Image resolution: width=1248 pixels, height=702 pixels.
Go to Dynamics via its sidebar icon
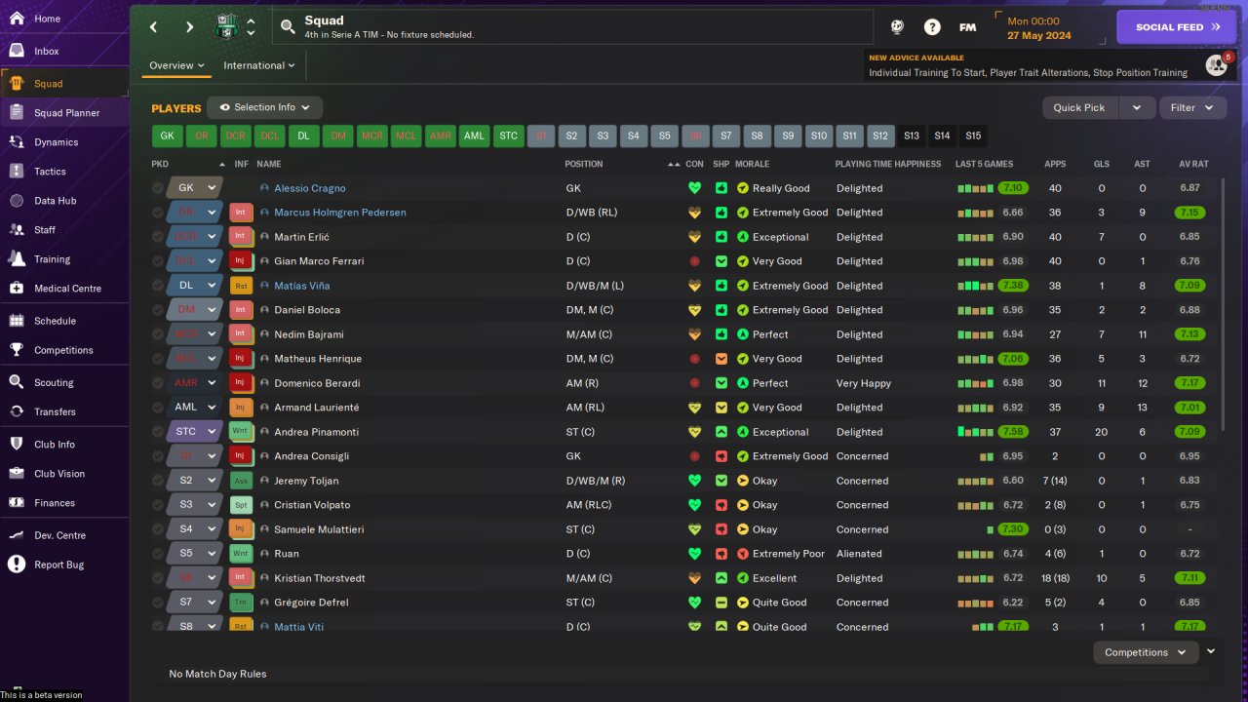[x=17, y=142]
